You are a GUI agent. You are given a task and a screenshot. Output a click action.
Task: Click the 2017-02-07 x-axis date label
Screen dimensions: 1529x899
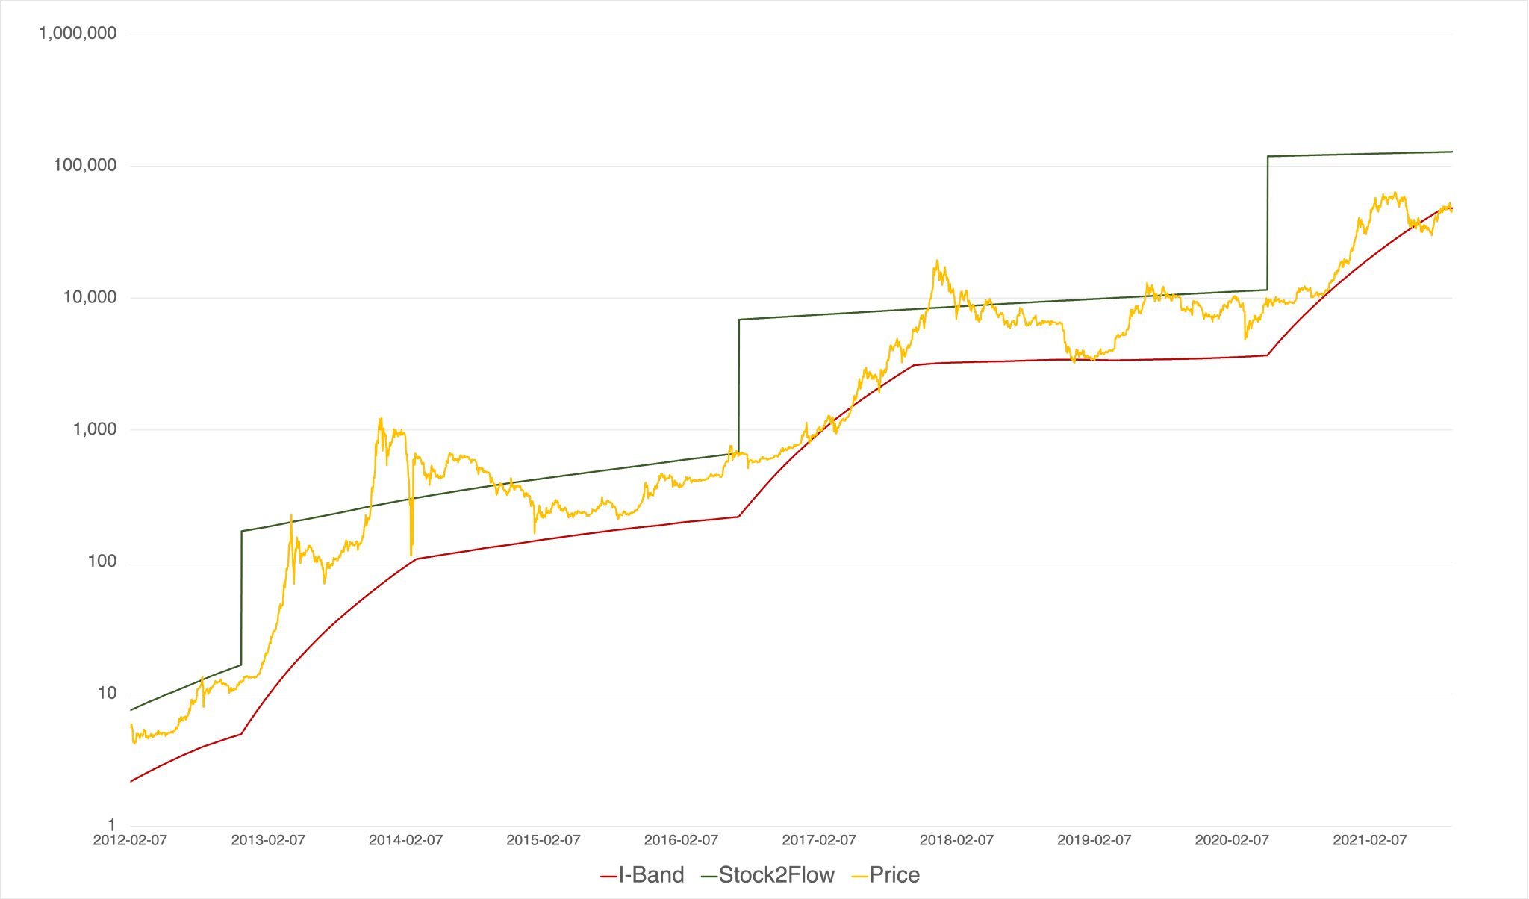819,840
